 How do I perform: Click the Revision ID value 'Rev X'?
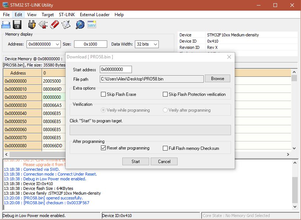click(212, 47)
